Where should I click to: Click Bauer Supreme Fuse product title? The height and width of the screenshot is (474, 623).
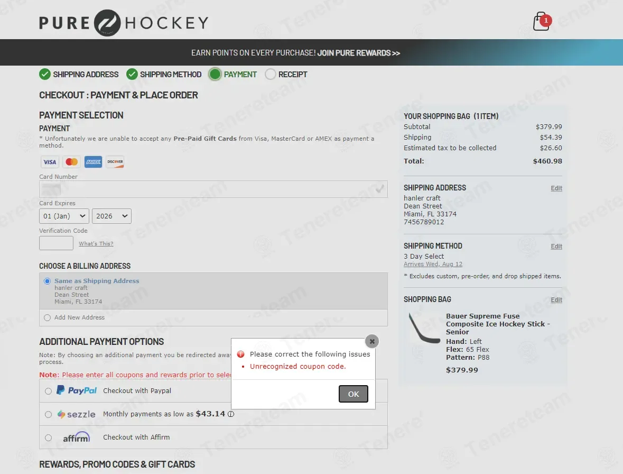click(x=498, y=324)
